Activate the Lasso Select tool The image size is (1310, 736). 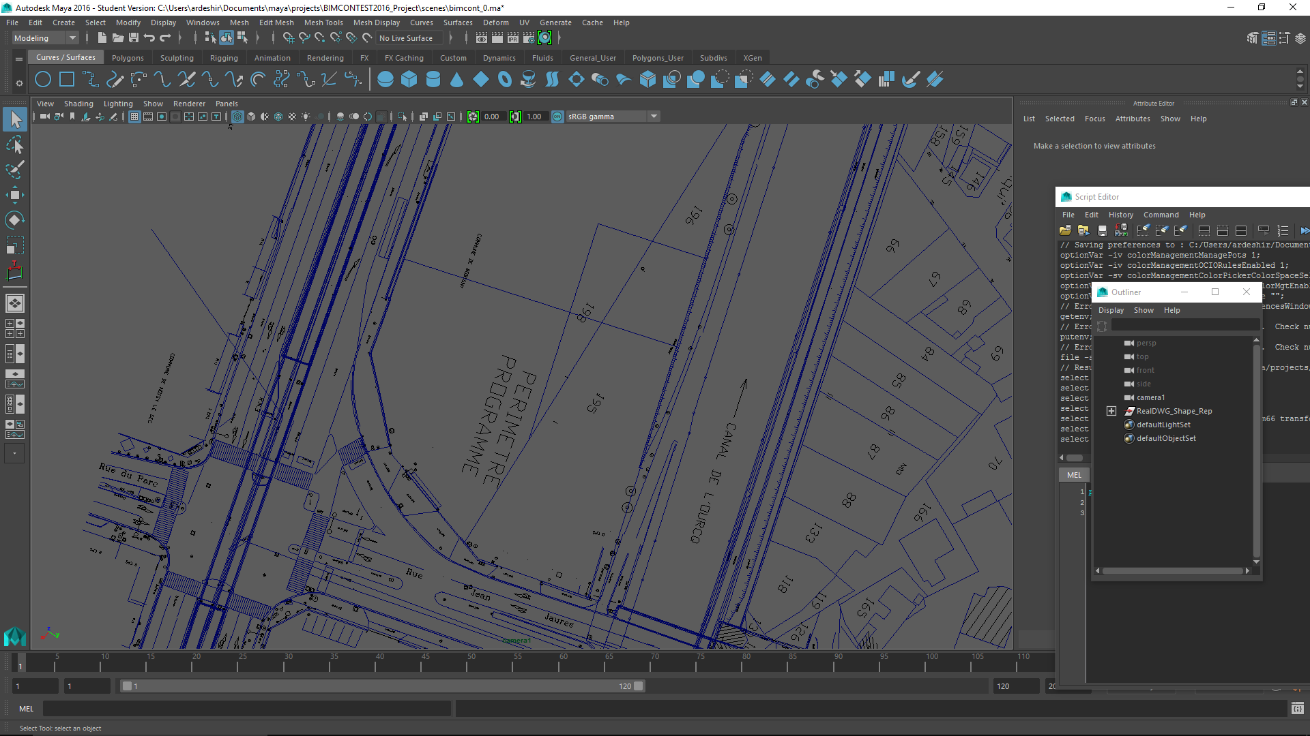(15, 145)
